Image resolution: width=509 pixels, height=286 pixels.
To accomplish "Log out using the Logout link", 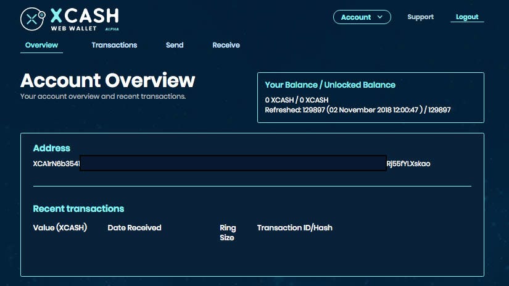I will point(467,17).
